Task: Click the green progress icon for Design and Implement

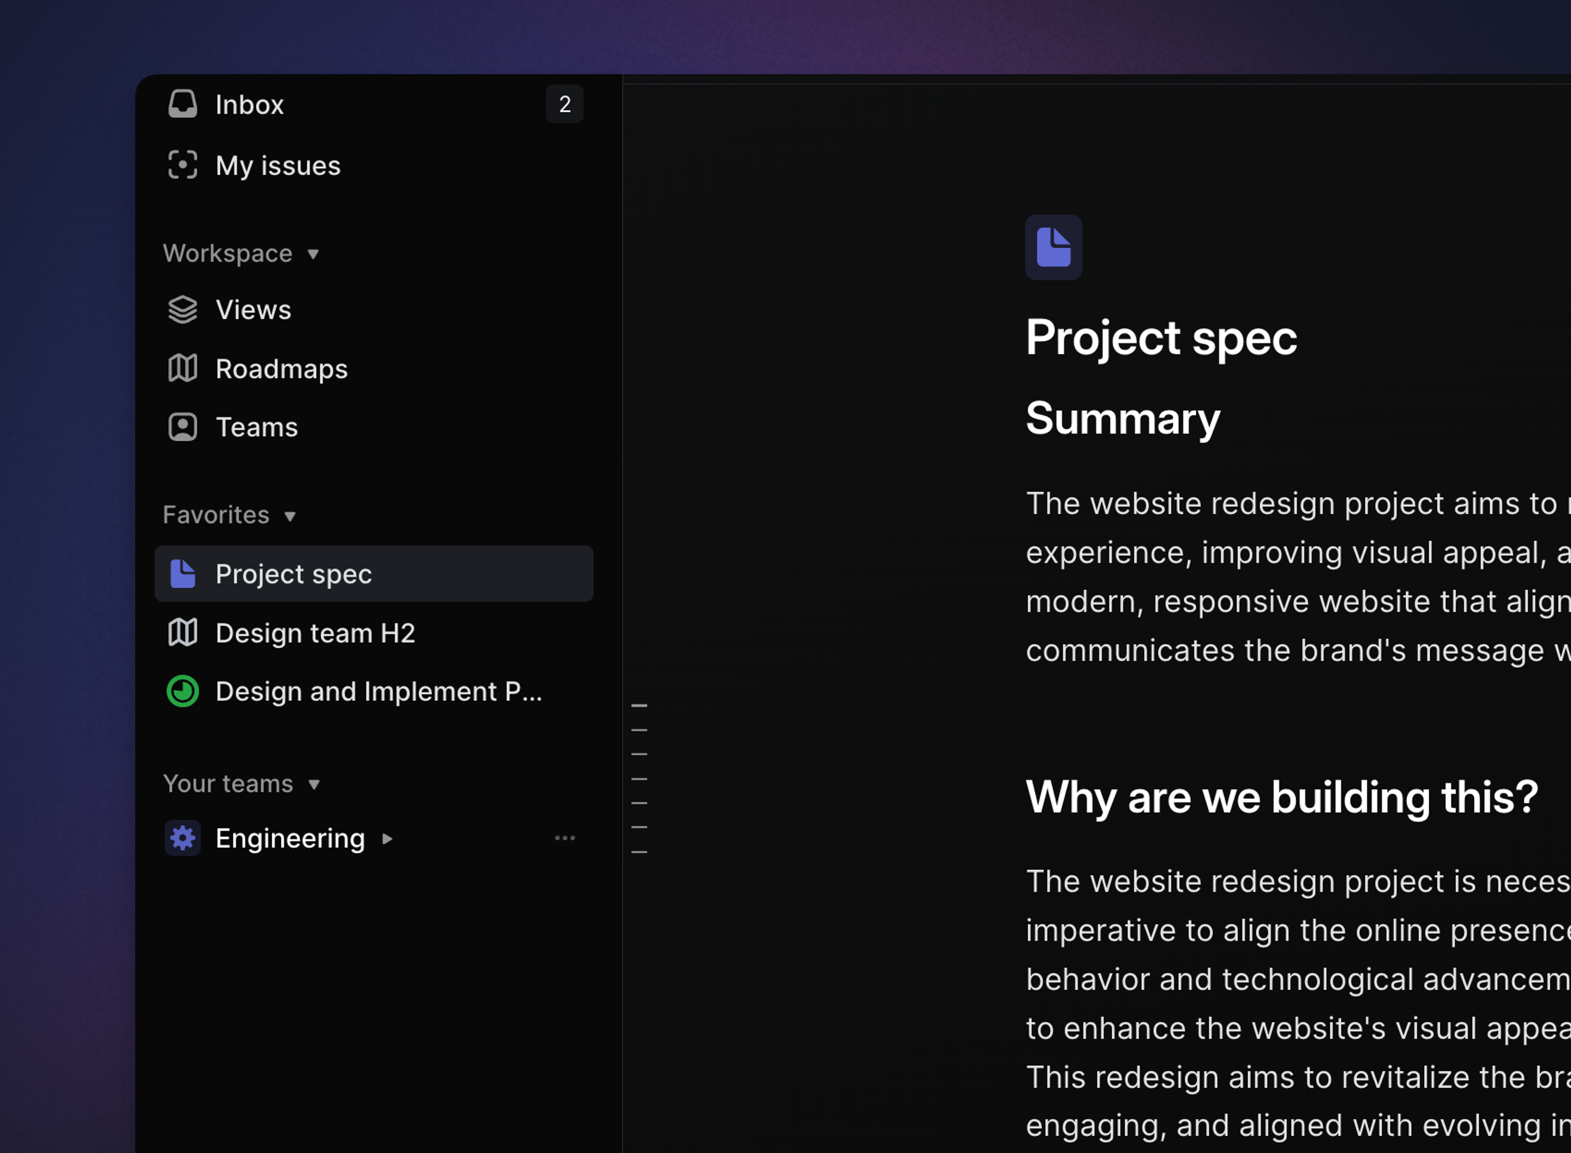Action: click(183, 692)
